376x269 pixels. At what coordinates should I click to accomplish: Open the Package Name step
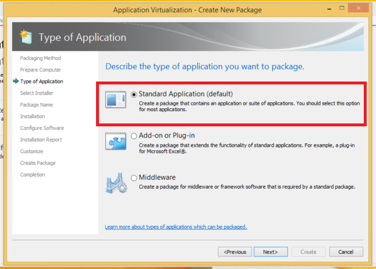[36, 105]
